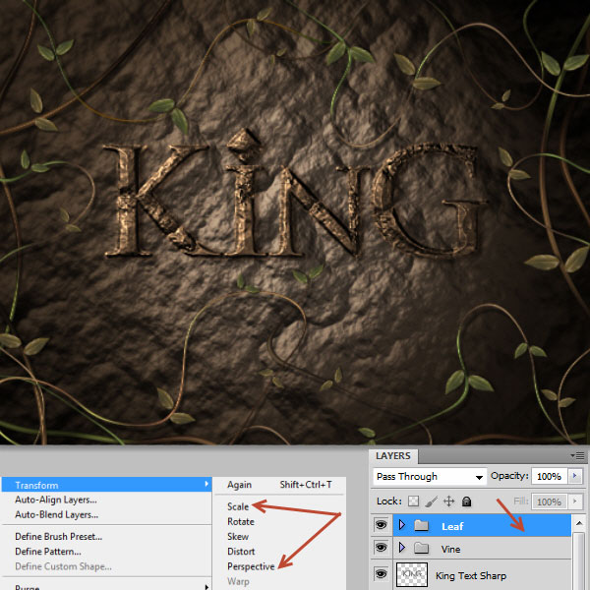
Task: Open the Fill slider arrow
Action: pyautogui.click(x=574, y=501)
